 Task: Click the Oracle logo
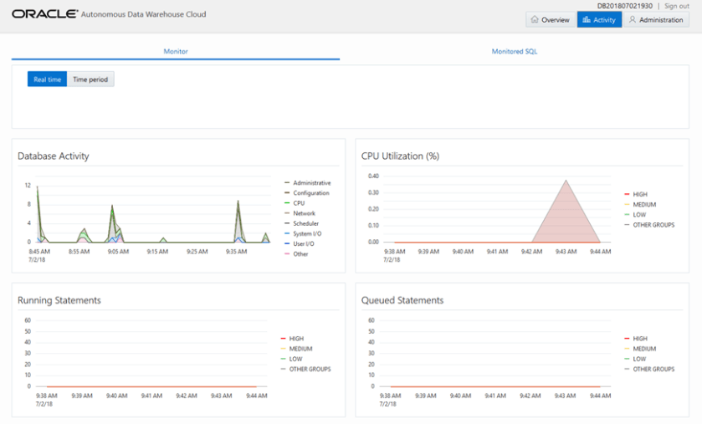coord(45,14)
